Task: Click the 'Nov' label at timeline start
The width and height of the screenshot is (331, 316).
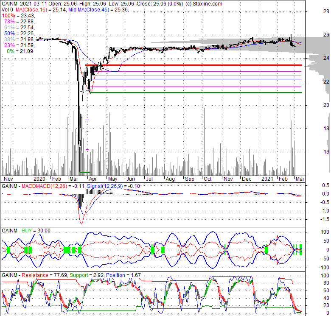Action: [x=8, y=179]
